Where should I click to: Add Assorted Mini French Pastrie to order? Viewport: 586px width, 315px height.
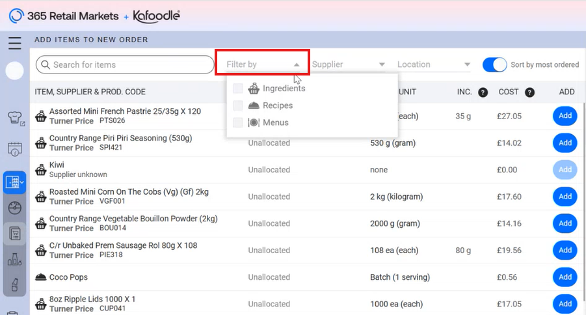[x=565, y=116]
